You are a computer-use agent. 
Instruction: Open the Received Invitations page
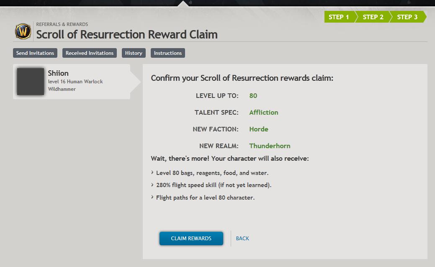click(x=89, y=53)
